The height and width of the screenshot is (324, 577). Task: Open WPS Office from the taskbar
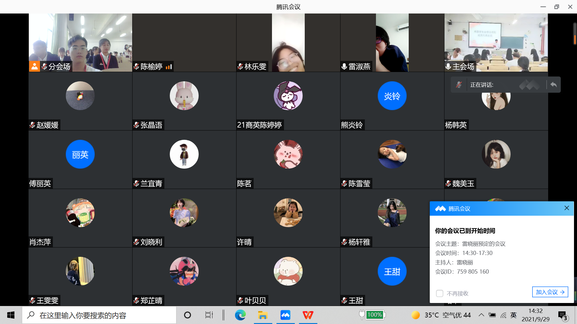point(308,315)
